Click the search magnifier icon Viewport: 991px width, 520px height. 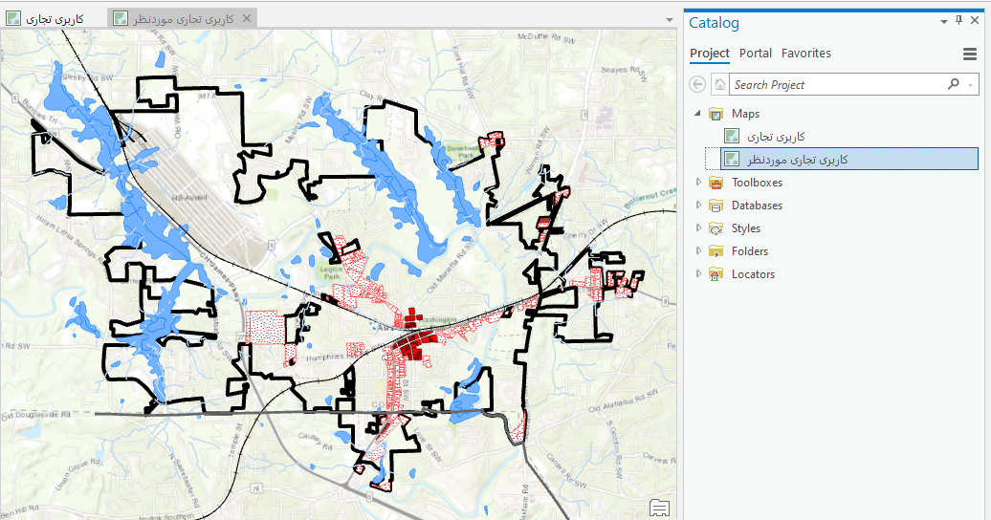953,84
